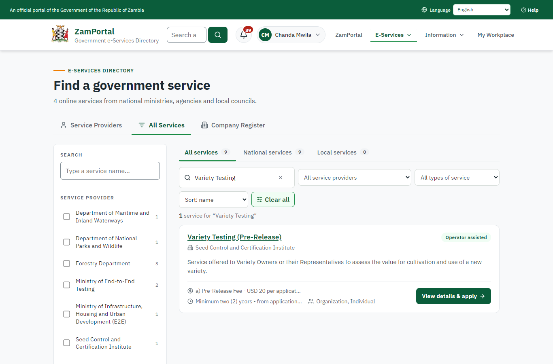Expand the E-Services navigation menu
Screen dimensions: 553x364
pyautogui.click(x=393, y=35)
